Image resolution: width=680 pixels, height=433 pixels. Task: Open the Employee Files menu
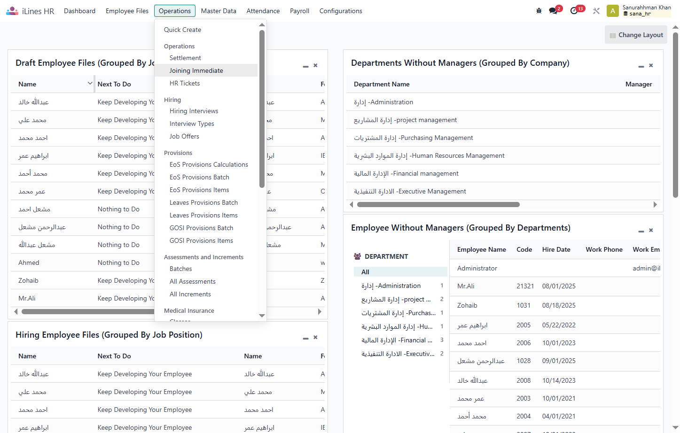tap(127, 11)
